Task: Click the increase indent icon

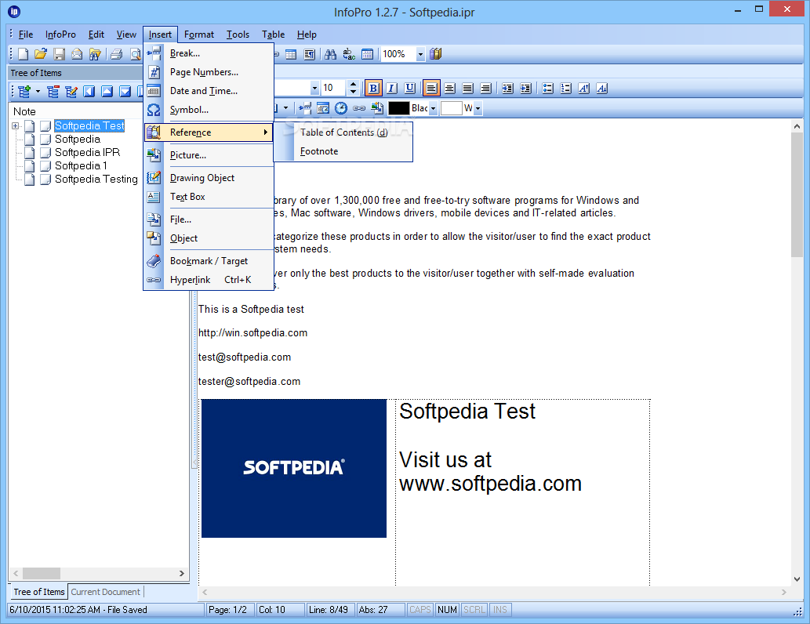Action: click(x=526, y=89)
